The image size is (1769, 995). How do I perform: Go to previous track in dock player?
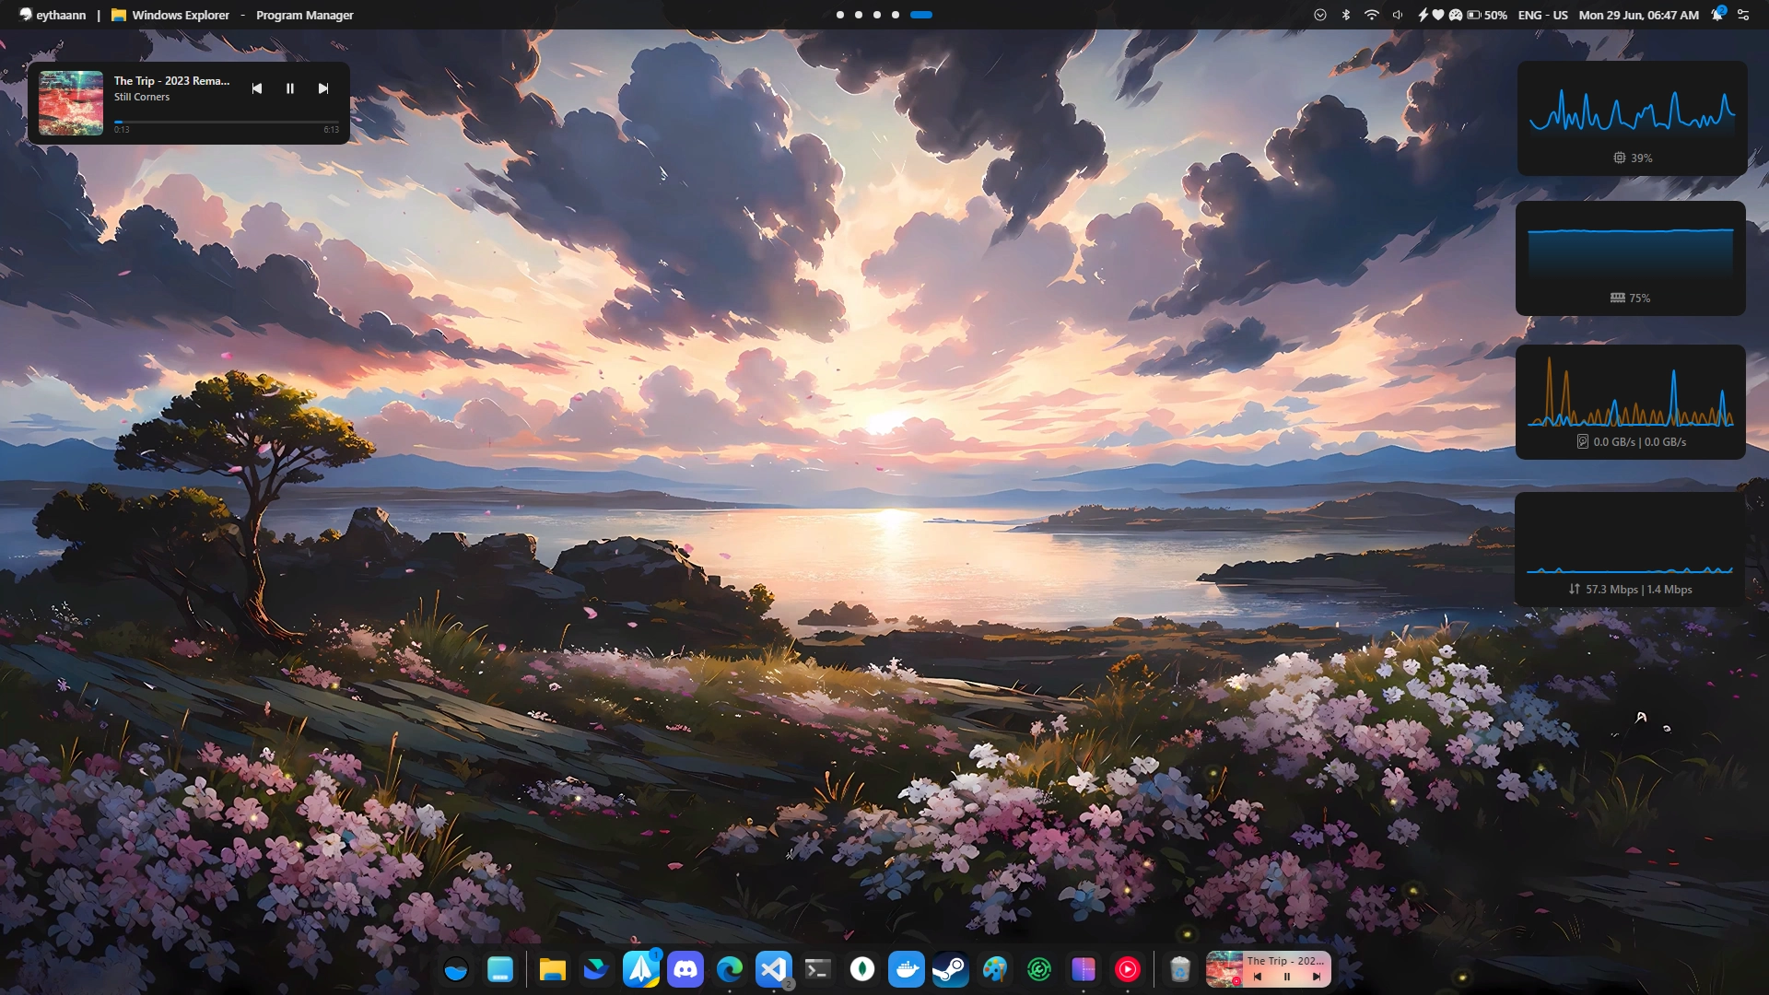click(x=1258, y=977)
